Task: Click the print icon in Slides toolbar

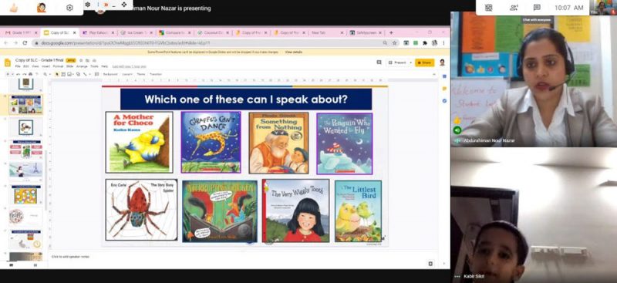Action: [x=30, y=74]
